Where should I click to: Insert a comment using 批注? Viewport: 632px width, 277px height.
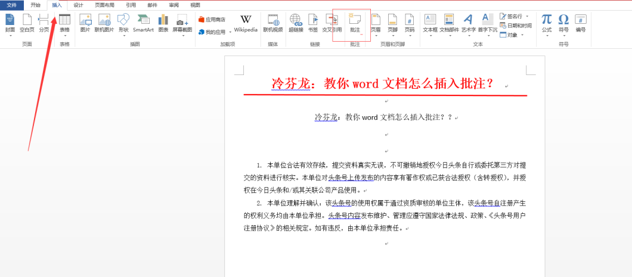tap(355, 23)
